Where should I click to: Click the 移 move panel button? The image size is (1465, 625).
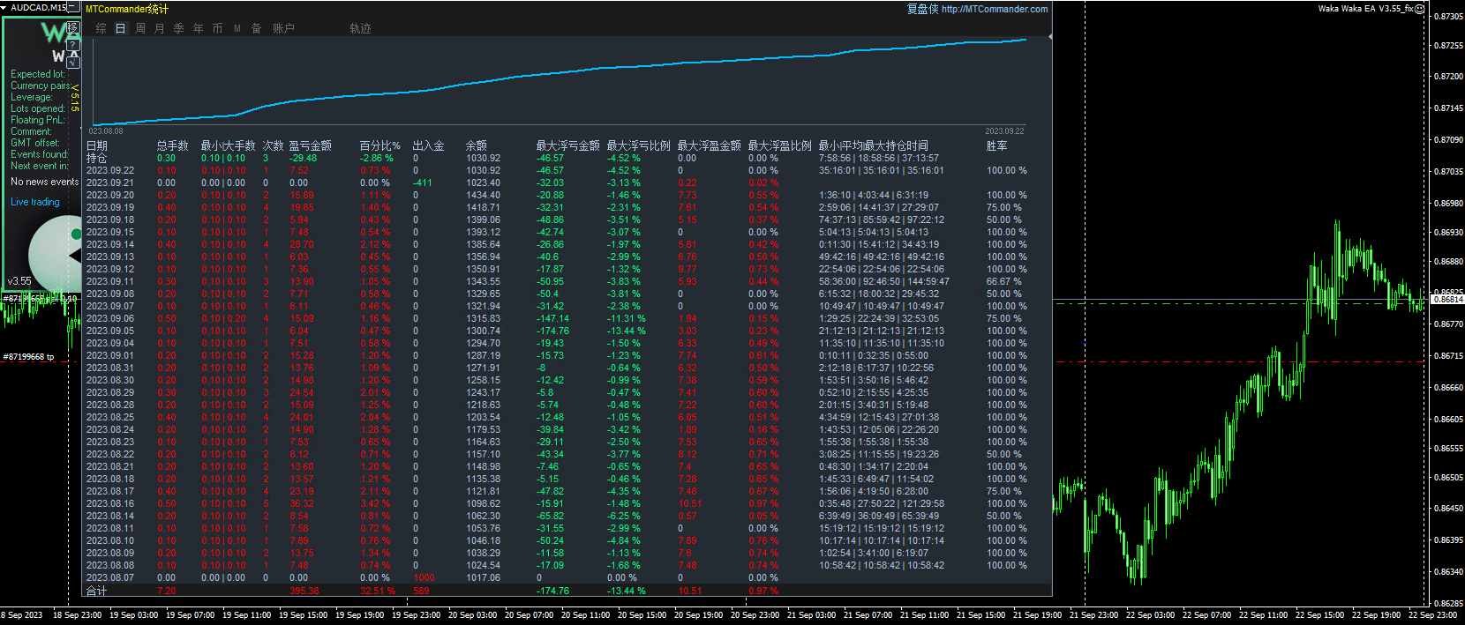pyautogui.click(x=74, y=27)
